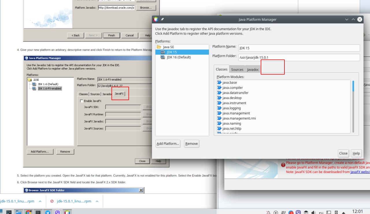The width and height of the screenshot is (370, 214).
Task: Open Help from the front Java Platform Manager
Action: click(356, 153)
